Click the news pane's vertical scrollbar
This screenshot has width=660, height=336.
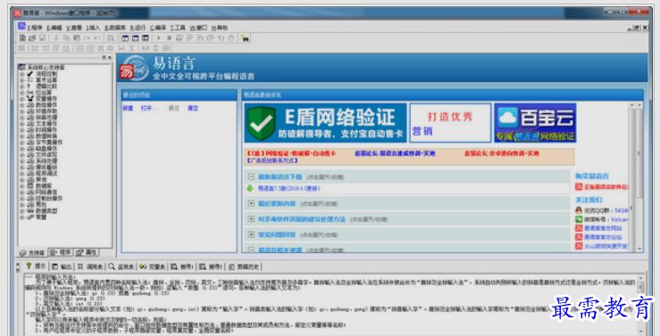click(639, 176)
